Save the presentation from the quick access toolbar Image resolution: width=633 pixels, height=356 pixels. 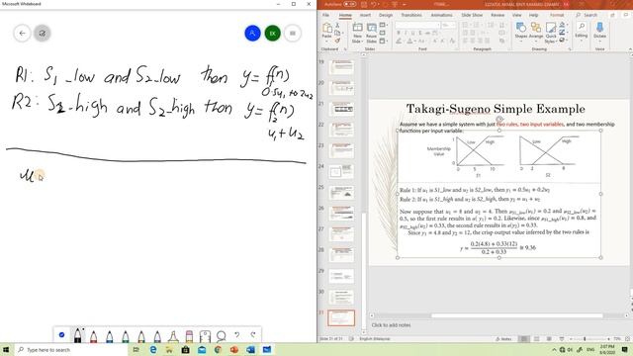[364, 4]
